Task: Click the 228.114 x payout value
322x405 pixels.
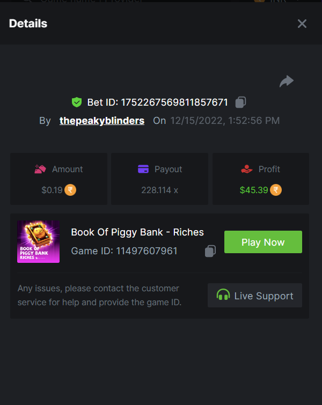Action: (159, 190)
